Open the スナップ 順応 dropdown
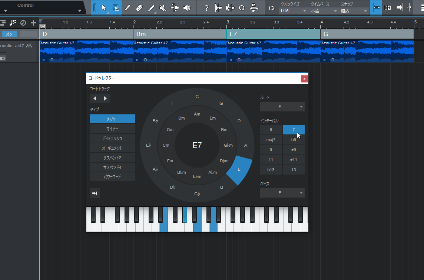This screenshot has width=424, height=280. click(x=354, y=11)
